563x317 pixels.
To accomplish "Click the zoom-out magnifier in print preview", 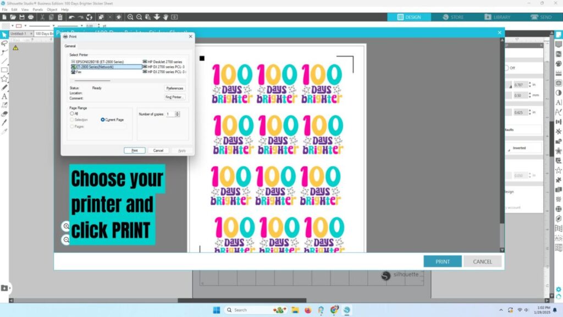I will click(x=66, y=239).
